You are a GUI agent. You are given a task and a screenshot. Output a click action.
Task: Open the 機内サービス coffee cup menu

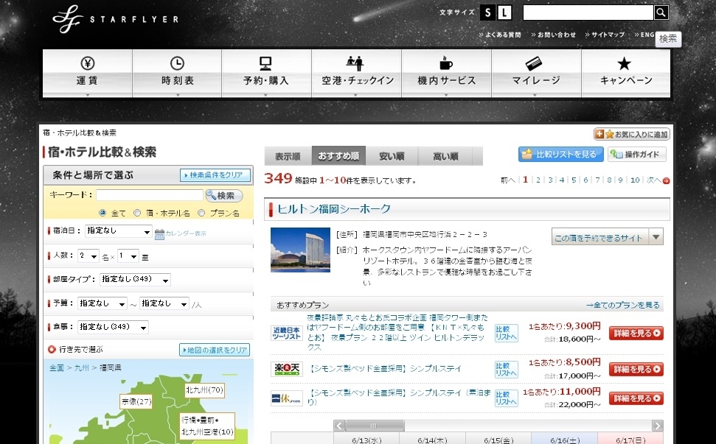(x=446, y=73)
